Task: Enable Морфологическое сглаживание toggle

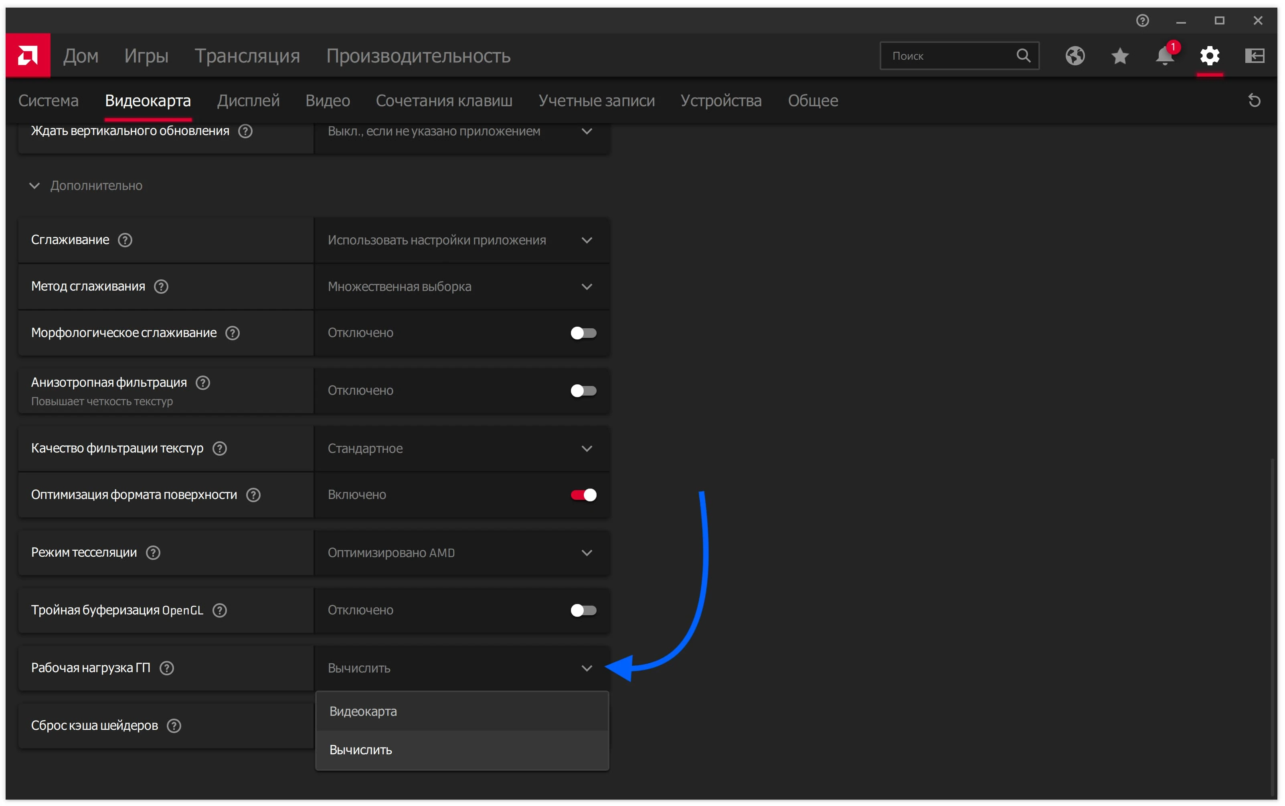Action: [x=583, y=333]
